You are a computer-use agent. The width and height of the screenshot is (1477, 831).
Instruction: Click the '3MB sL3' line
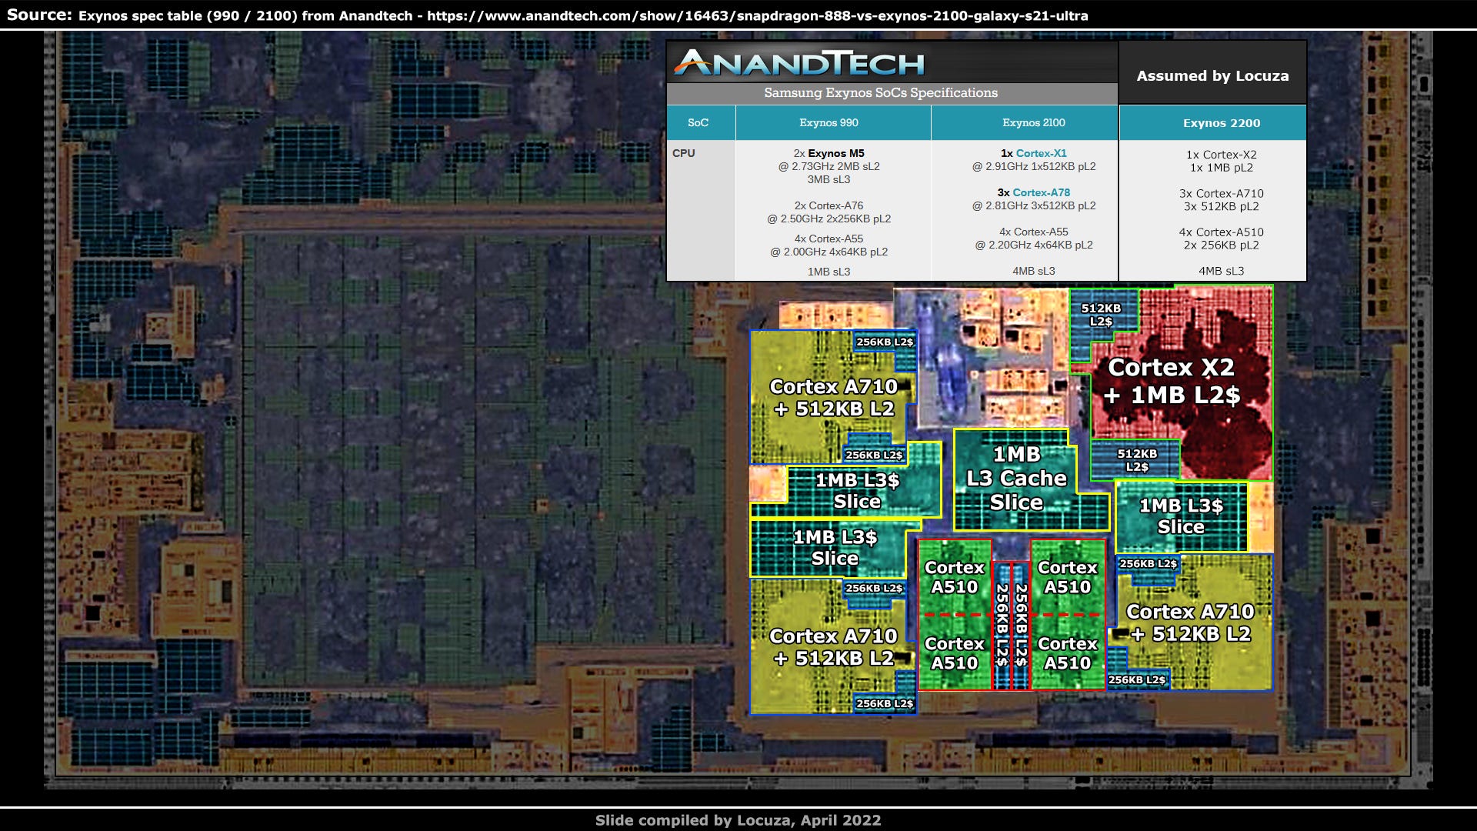click(x=829, y=179)
